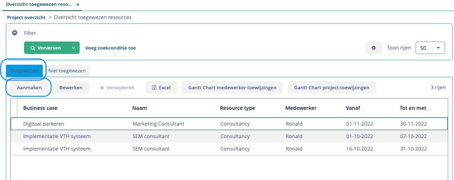Click the Bewerken button
The image size is (454, 180).
point(71,87)
